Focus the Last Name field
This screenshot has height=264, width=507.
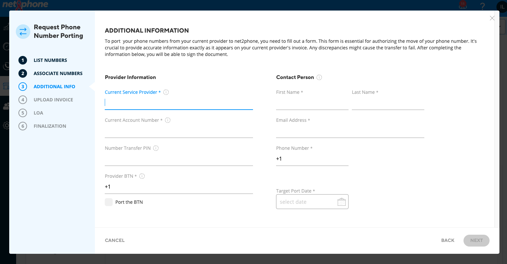click(388, 103)
